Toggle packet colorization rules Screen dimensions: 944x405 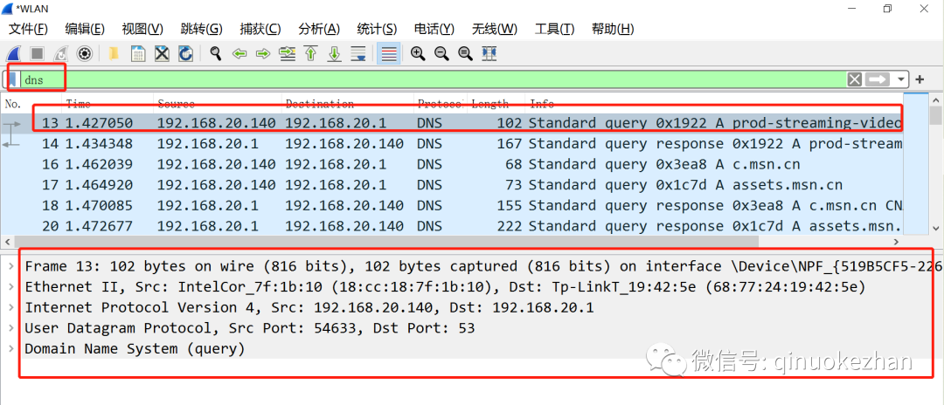389,53
